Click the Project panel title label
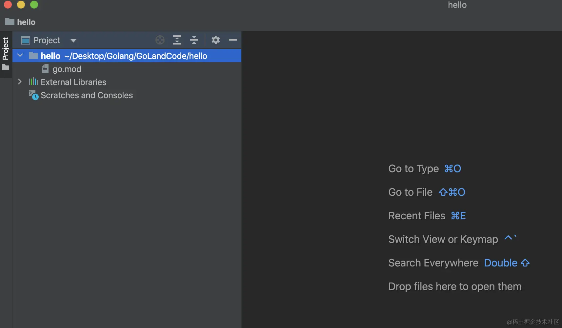 click(x=47, y=41)
